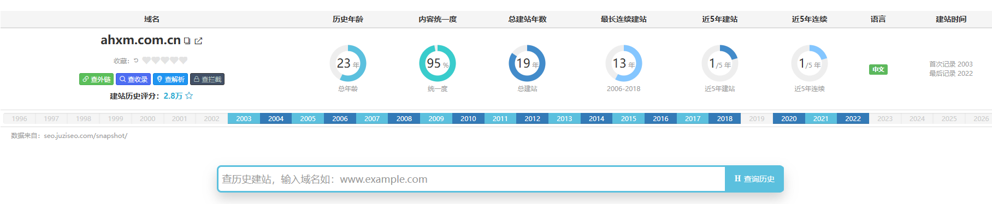992x204 pixels.
Task: Click the star beside 2.8万 score
Action: [189, 95]
